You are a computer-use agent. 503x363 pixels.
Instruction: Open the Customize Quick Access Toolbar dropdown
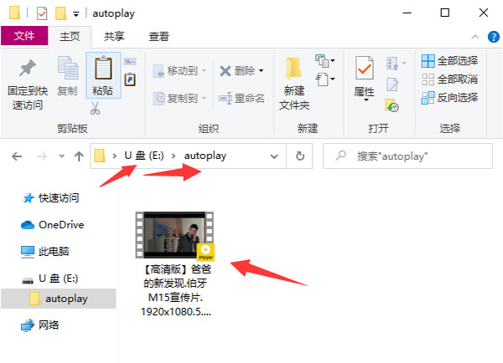(76, 14)
